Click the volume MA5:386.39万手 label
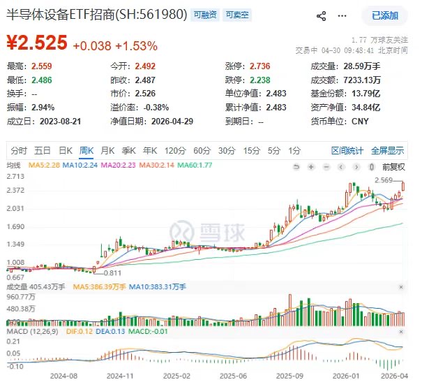Screen dimensions: 422x387 [99, 286]
